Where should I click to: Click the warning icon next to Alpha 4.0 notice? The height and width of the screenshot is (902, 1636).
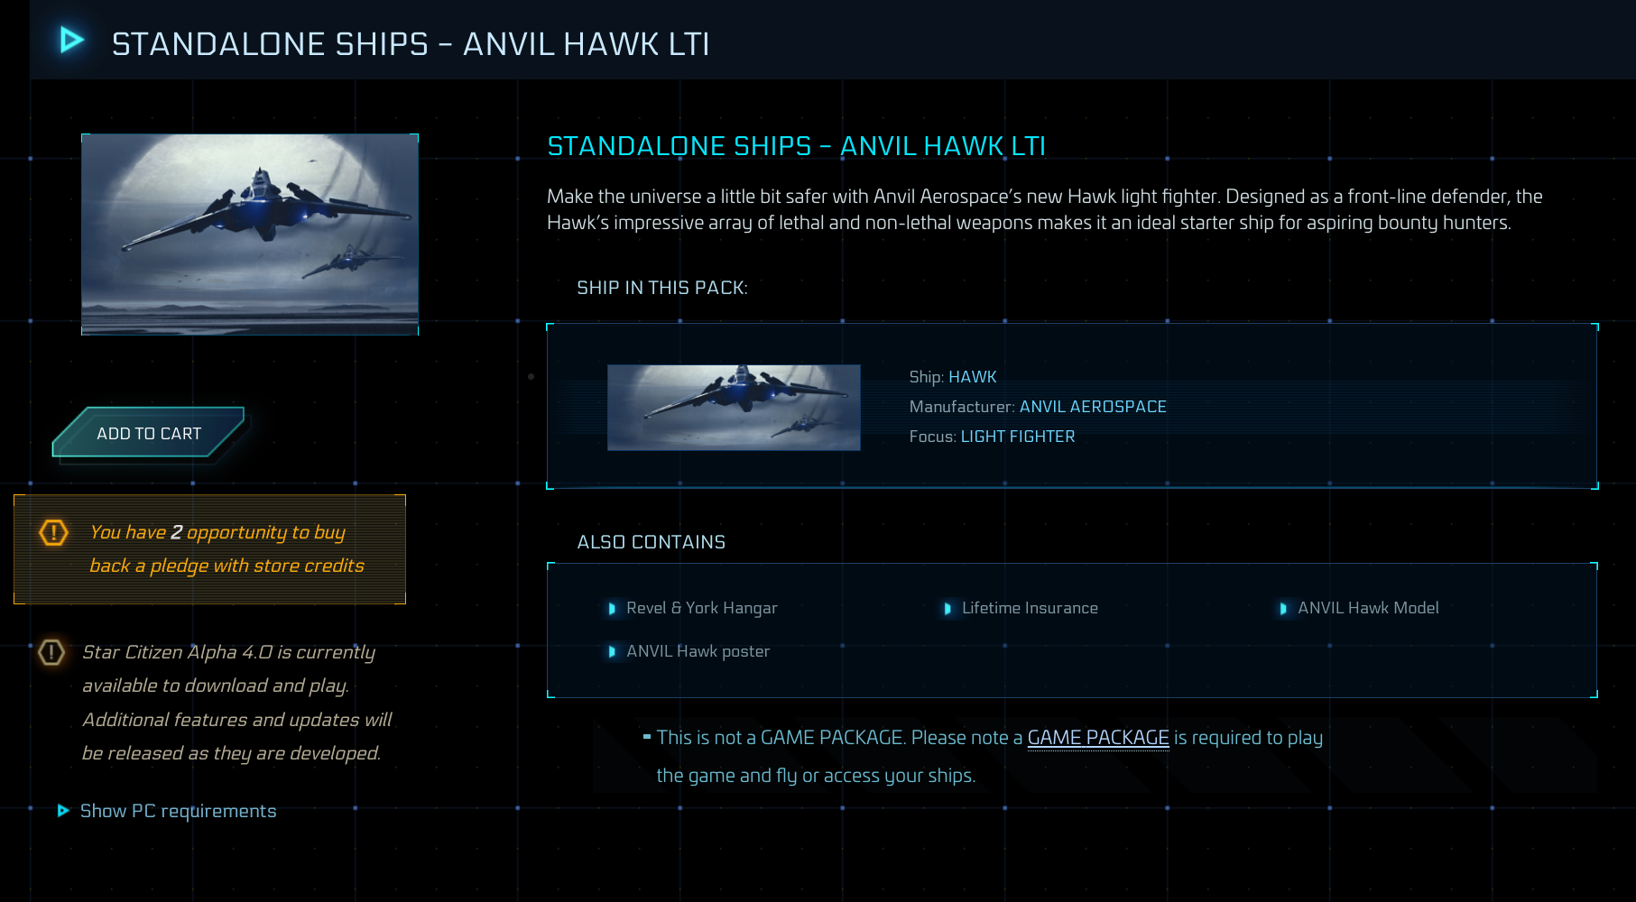pyautogui.click(x=51, y=651)
